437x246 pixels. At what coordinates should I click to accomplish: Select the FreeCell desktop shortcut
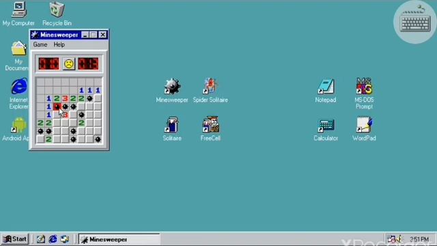tap(210, 129)
